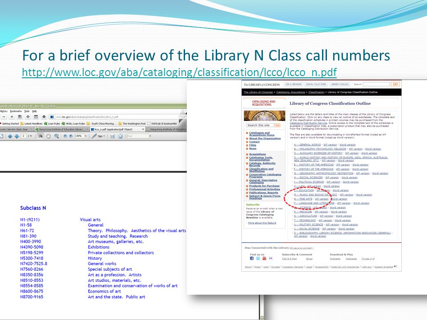Choose the PDF marquee zoom tool
This screenshot has width=427, height=320.
coord(56,136)
